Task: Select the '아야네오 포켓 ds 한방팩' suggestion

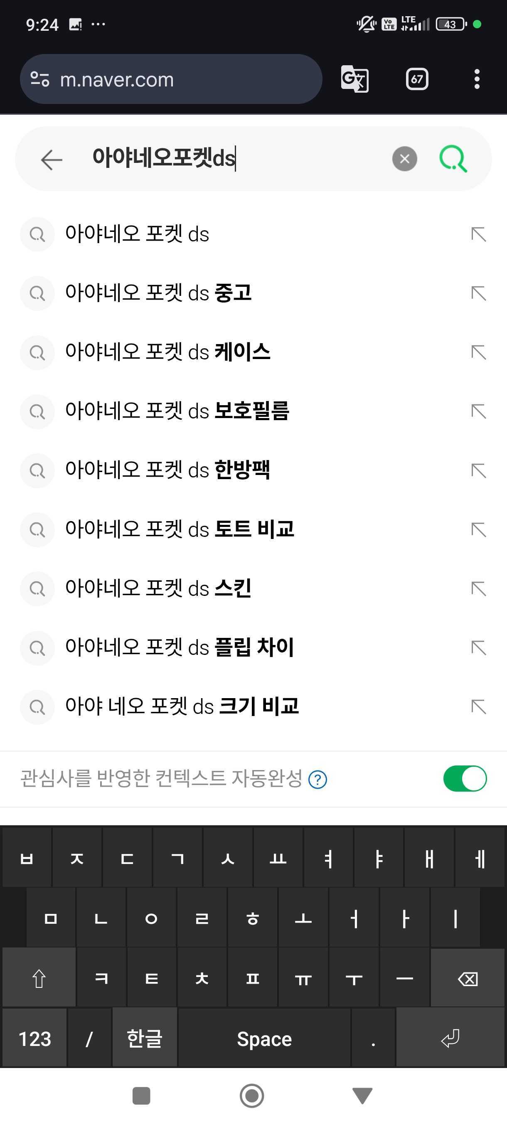Action: click(x=167, y=470)
